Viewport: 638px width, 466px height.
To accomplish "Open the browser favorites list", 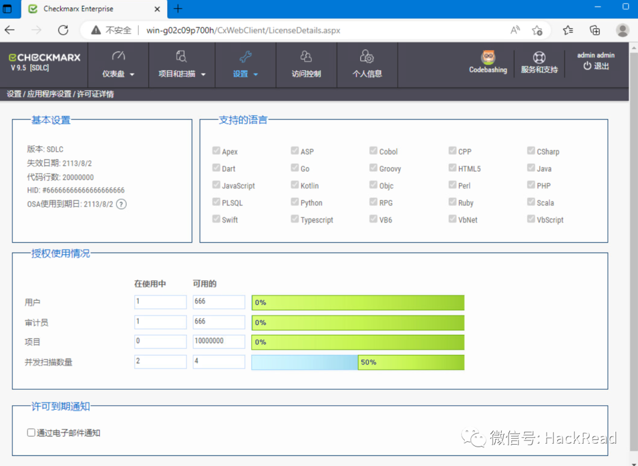I will tap(568, 30).
